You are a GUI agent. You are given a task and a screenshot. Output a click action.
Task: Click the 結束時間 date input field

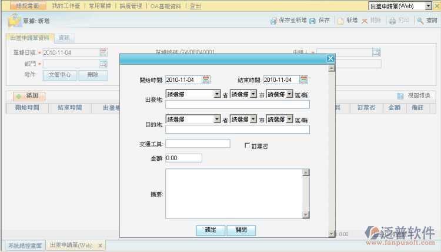click(281, 79)
